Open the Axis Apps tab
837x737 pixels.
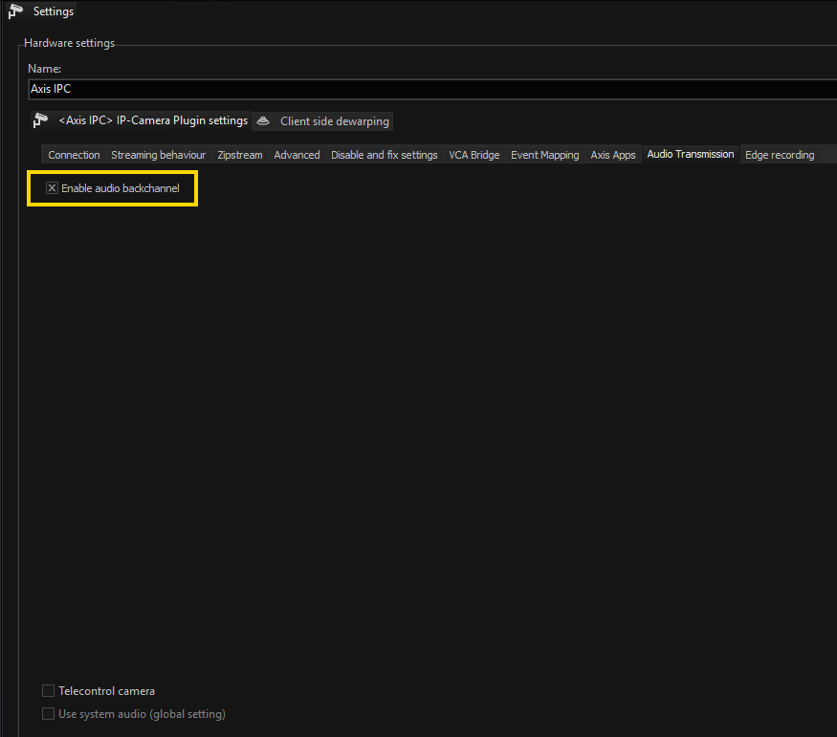(x=613, y=155)
